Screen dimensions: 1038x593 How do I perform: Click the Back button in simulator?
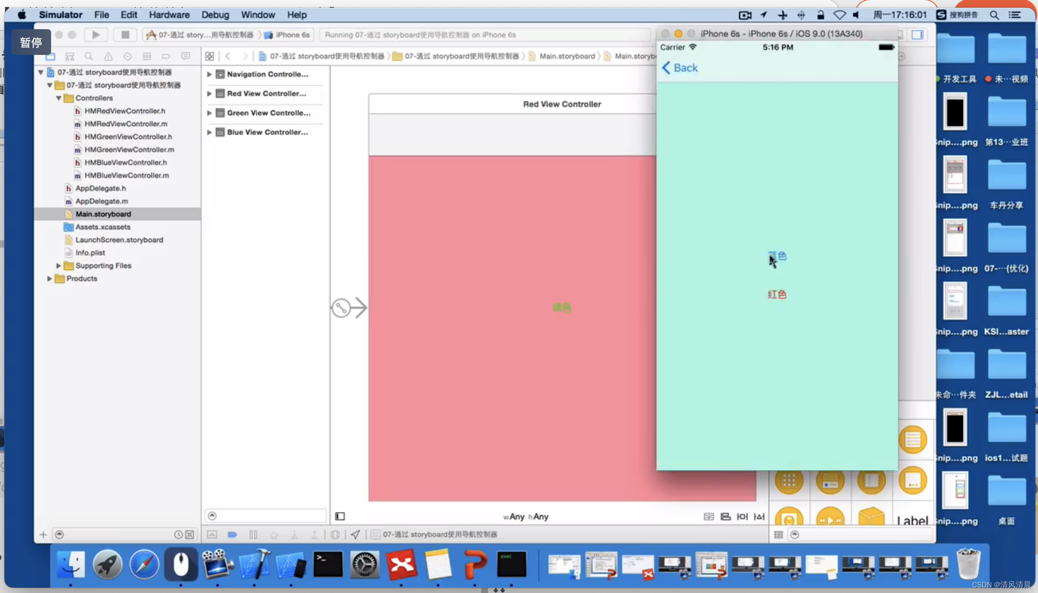tap(679, 67)
